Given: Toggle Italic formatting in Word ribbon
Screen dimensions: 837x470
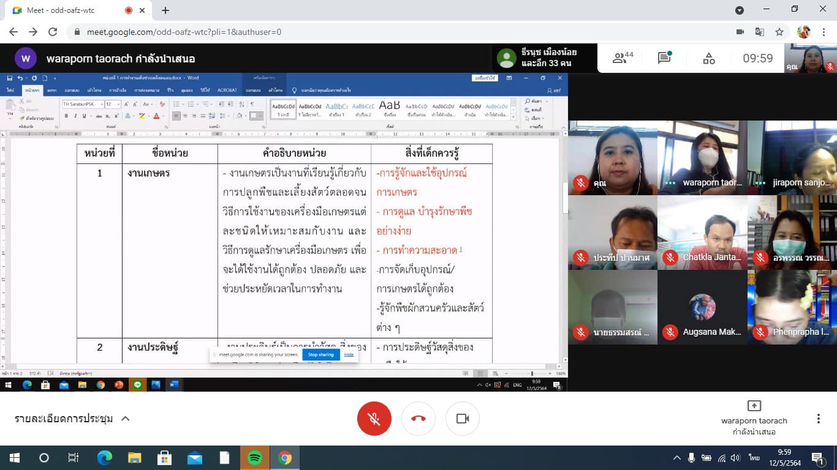Looking at the screenshot, I should click(75, 116).
